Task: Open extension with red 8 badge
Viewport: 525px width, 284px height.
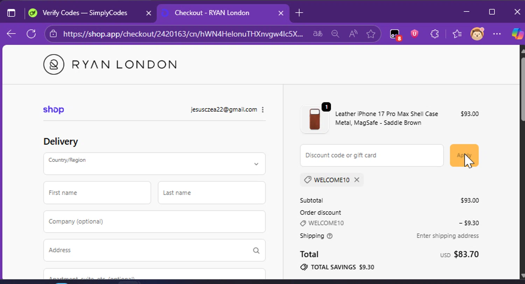Action: pyautogui.click(x=395, y=35)
